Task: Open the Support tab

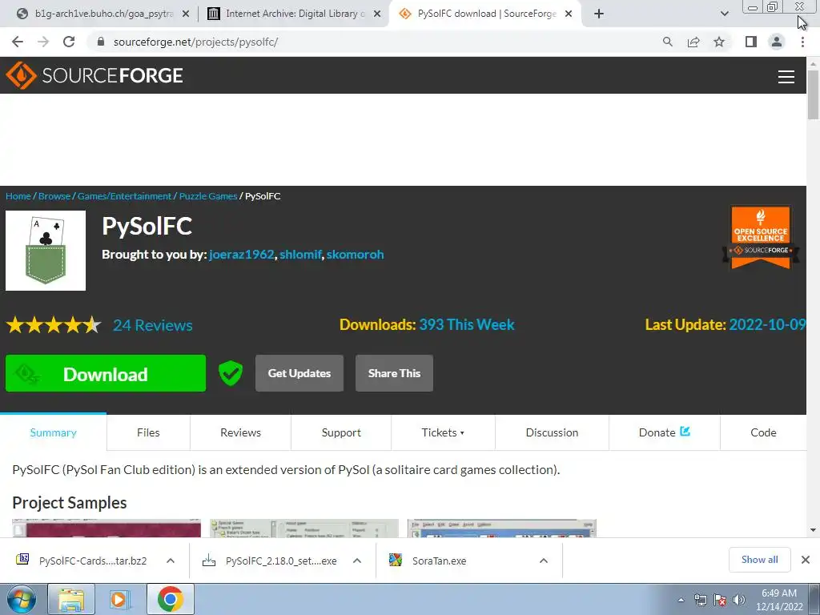Action: pos(341,432)
